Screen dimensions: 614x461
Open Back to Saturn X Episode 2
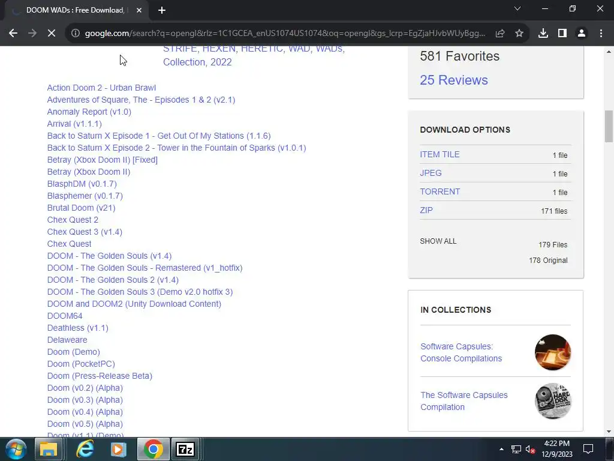(x=176, y=148)
